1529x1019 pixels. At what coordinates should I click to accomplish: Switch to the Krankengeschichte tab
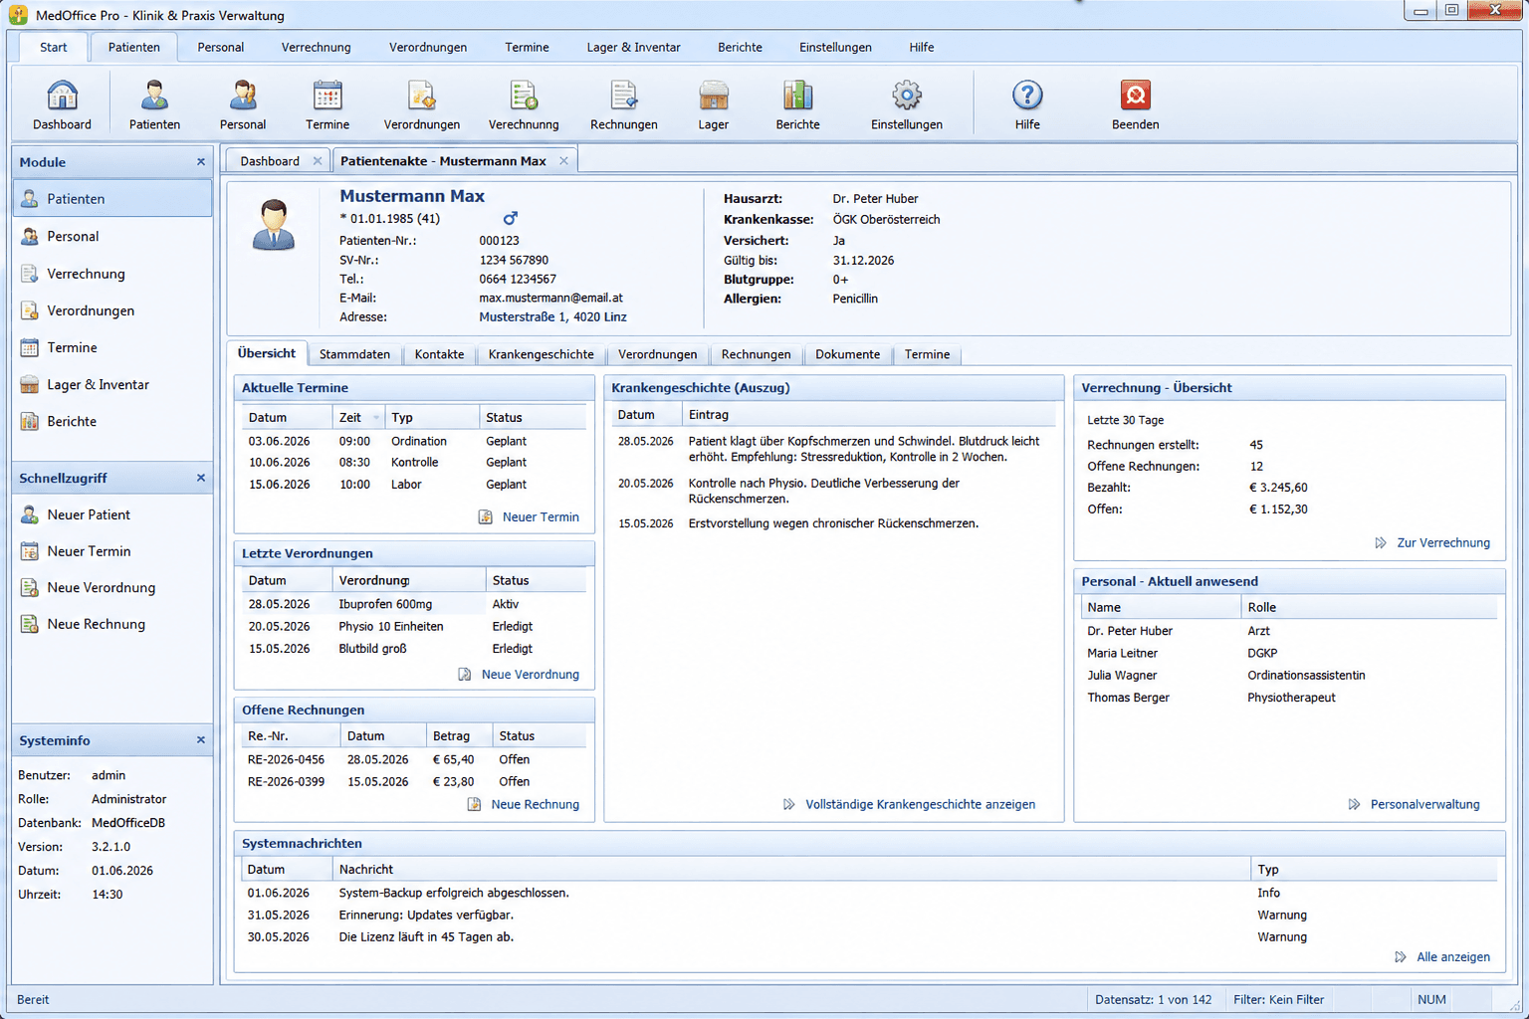(x=541, y=354)
